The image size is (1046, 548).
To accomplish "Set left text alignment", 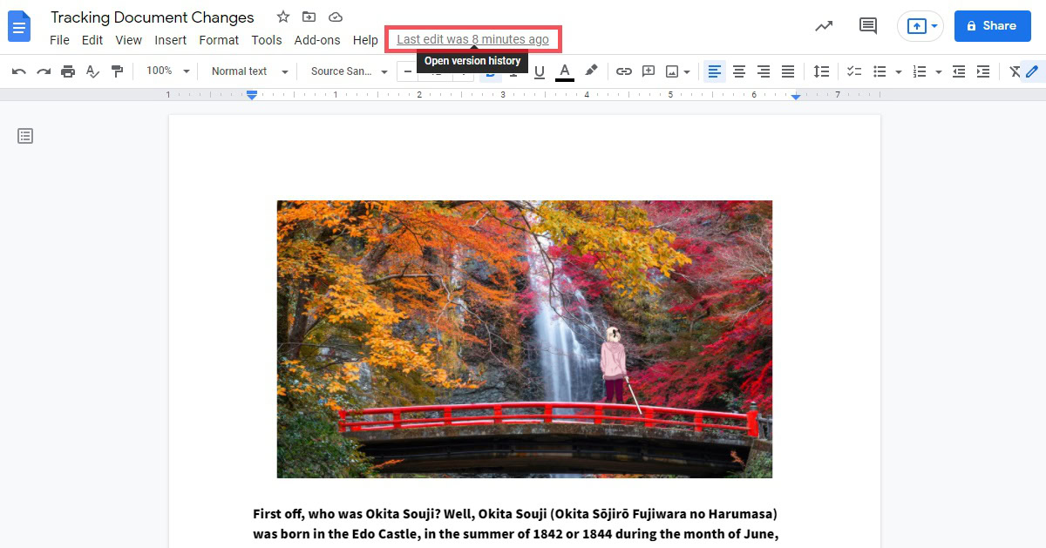I will 715,71.
